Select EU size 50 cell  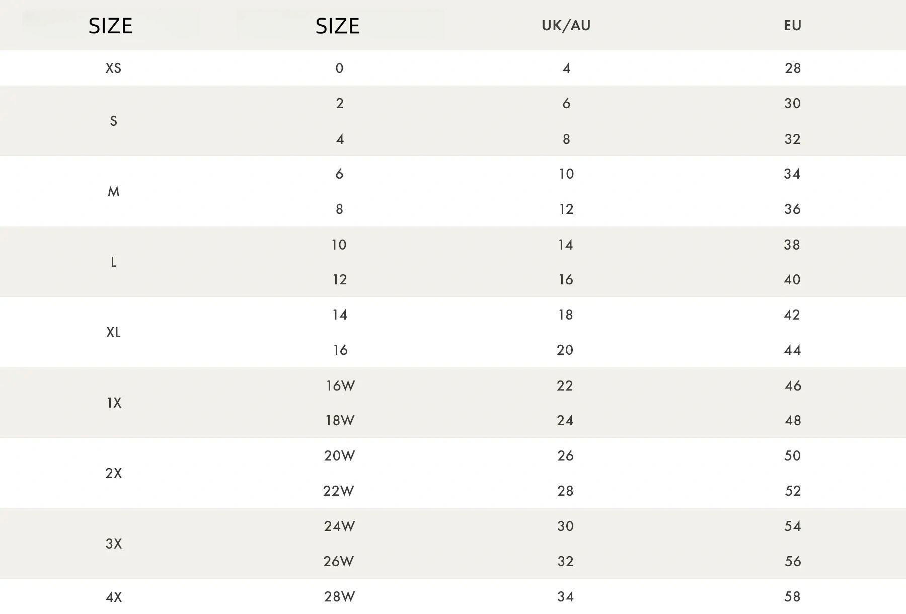tap(792, 456)
